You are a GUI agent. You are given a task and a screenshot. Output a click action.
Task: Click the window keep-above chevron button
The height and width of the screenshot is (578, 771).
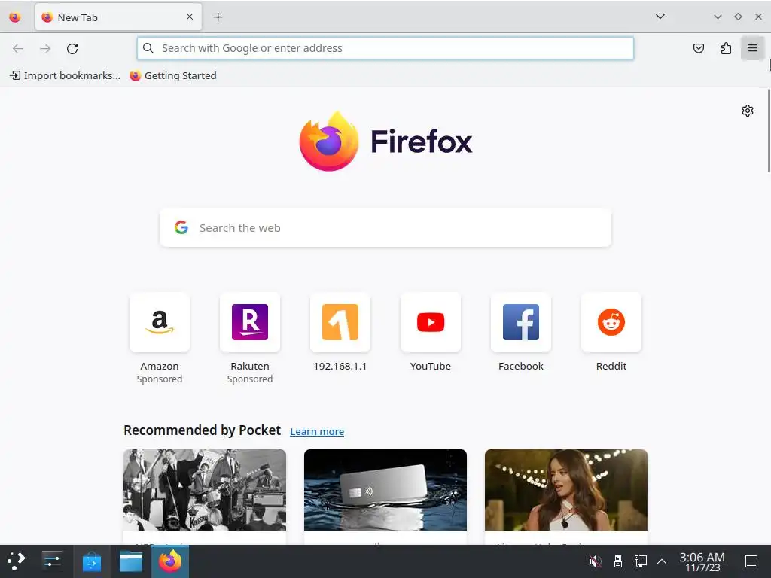point(718,17)
